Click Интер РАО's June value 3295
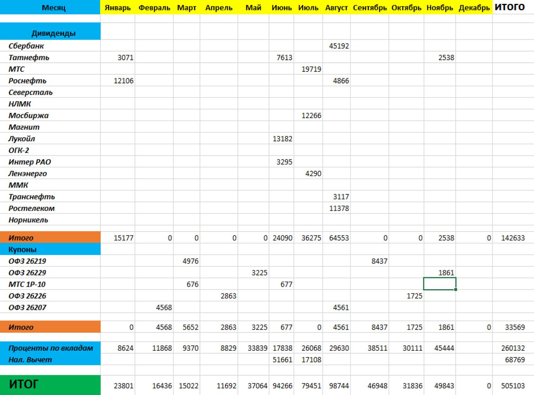534x395 pixels. pos(284,162)
